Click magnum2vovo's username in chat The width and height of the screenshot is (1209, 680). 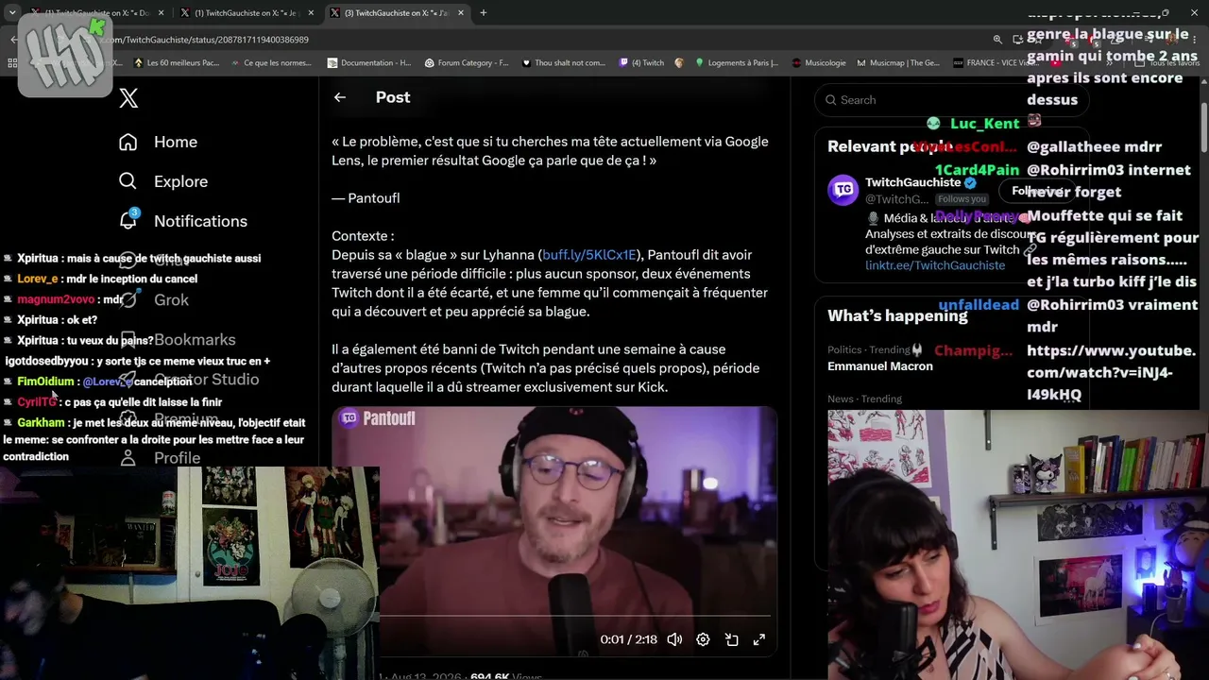point(56,299)
